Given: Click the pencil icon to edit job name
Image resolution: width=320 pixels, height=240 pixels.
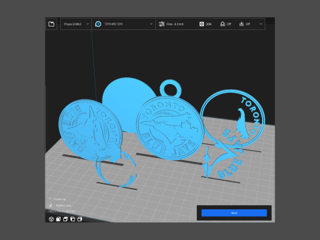Looking at the screenshot, I should pyautogui.click(x=51, y=205).
